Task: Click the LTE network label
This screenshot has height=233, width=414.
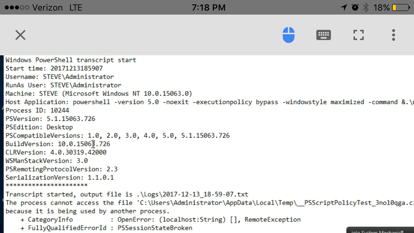Action: [75, 7]
